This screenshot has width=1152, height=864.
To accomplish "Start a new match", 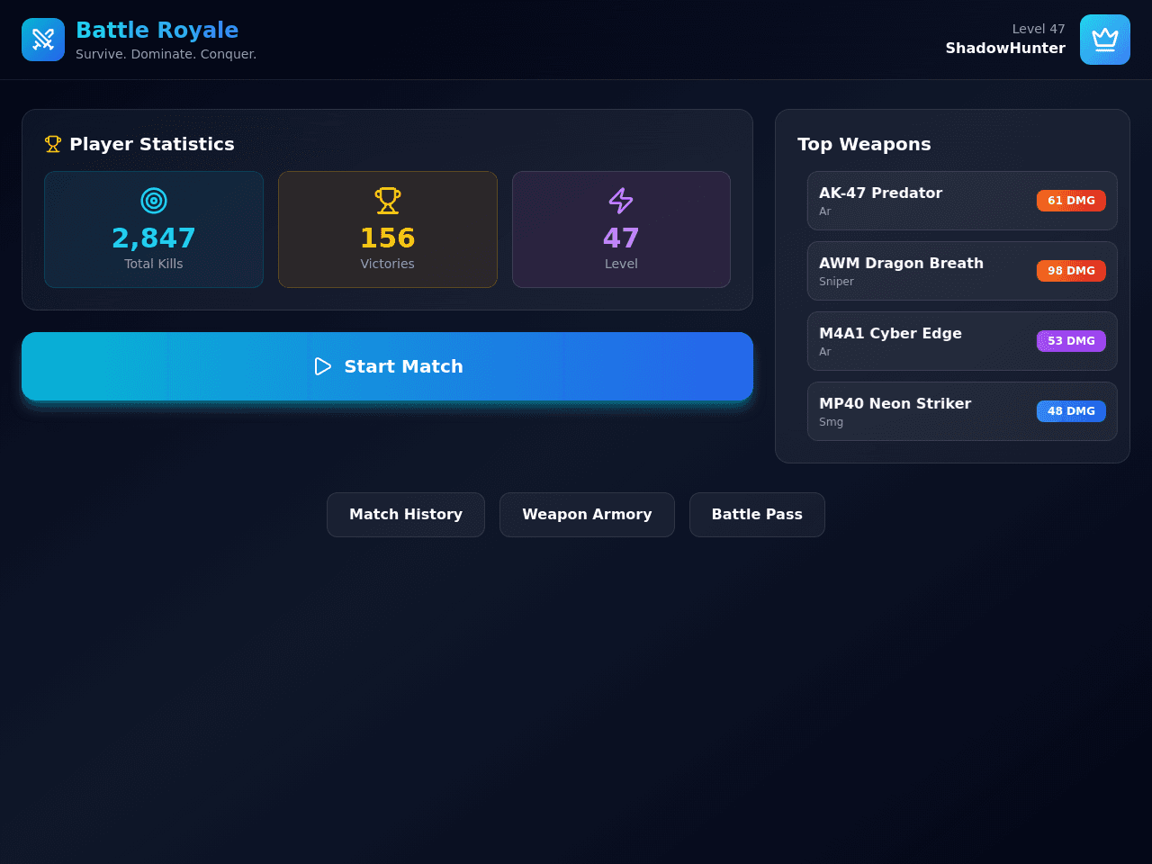I will 387,366.
